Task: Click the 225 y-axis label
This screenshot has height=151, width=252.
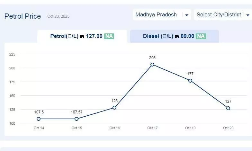Action: click(12, 54)
